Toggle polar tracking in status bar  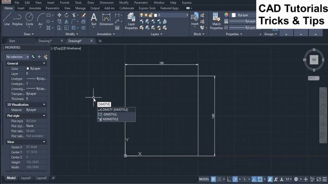tap(235, 179)
